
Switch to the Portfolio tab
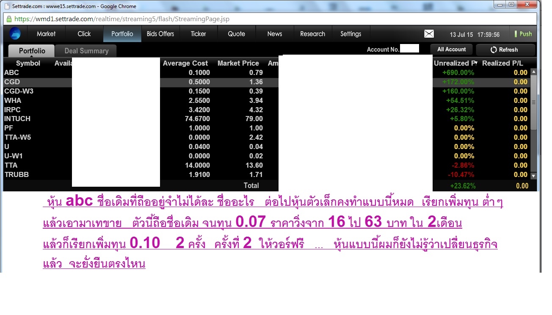pyautogui.click(x=32, y=51)
